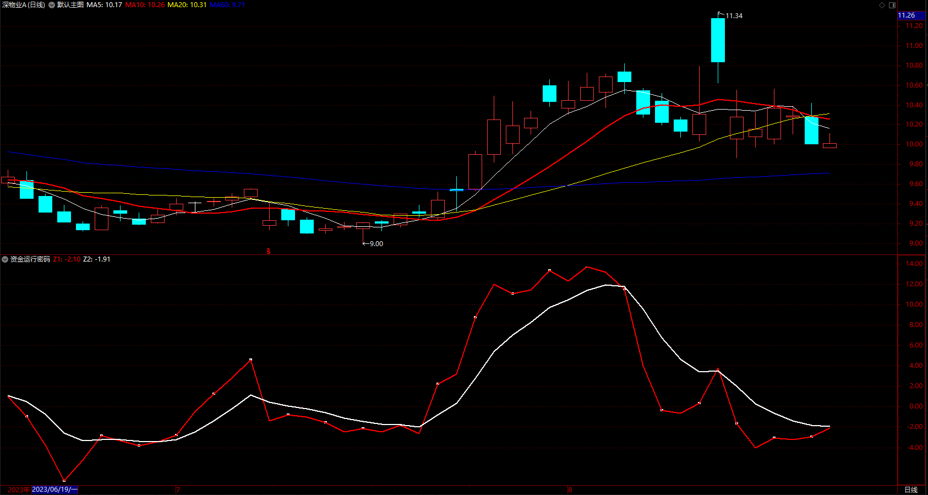Click the yellow MA20: 10.31 value
This screenshot has height=495, width=928.
click(187, 5)
